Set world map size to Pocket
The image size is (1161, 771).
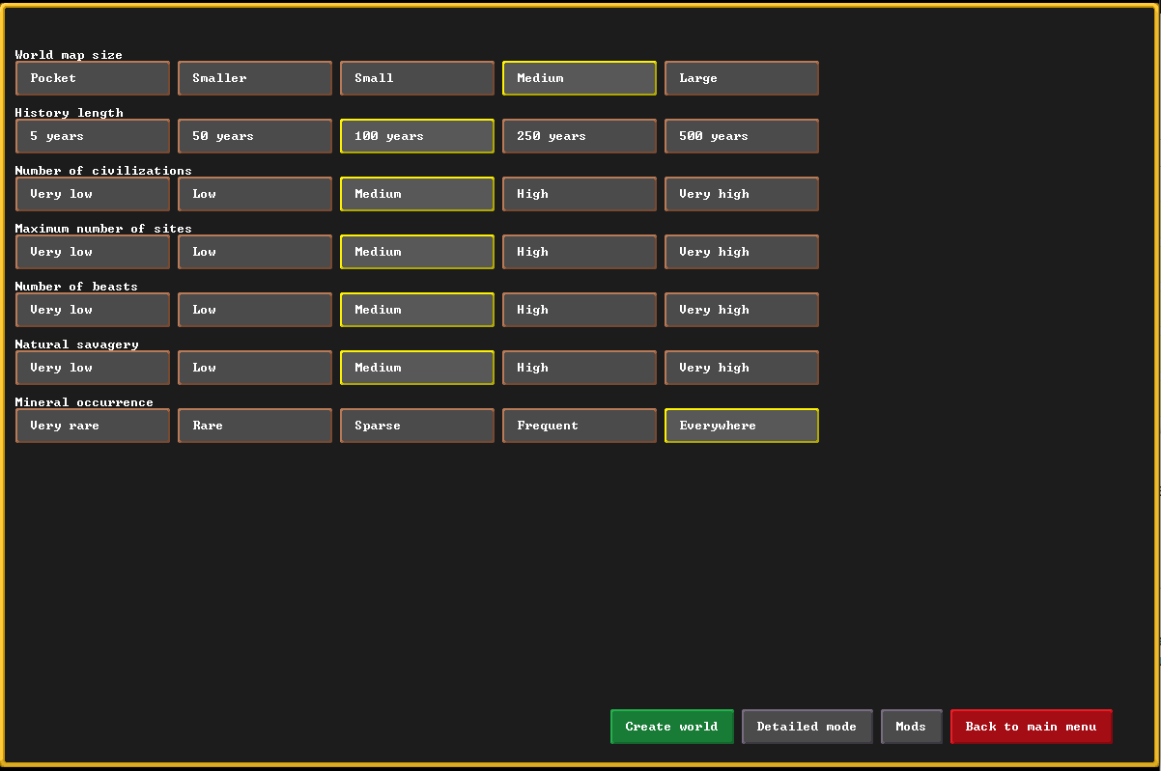[x=93, y=78]
